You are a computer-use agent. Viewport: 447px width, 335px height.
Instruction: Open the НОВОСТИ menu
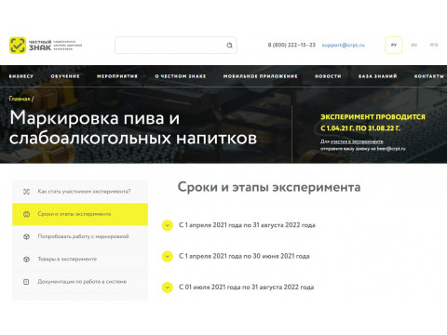[x=328, y=76]
